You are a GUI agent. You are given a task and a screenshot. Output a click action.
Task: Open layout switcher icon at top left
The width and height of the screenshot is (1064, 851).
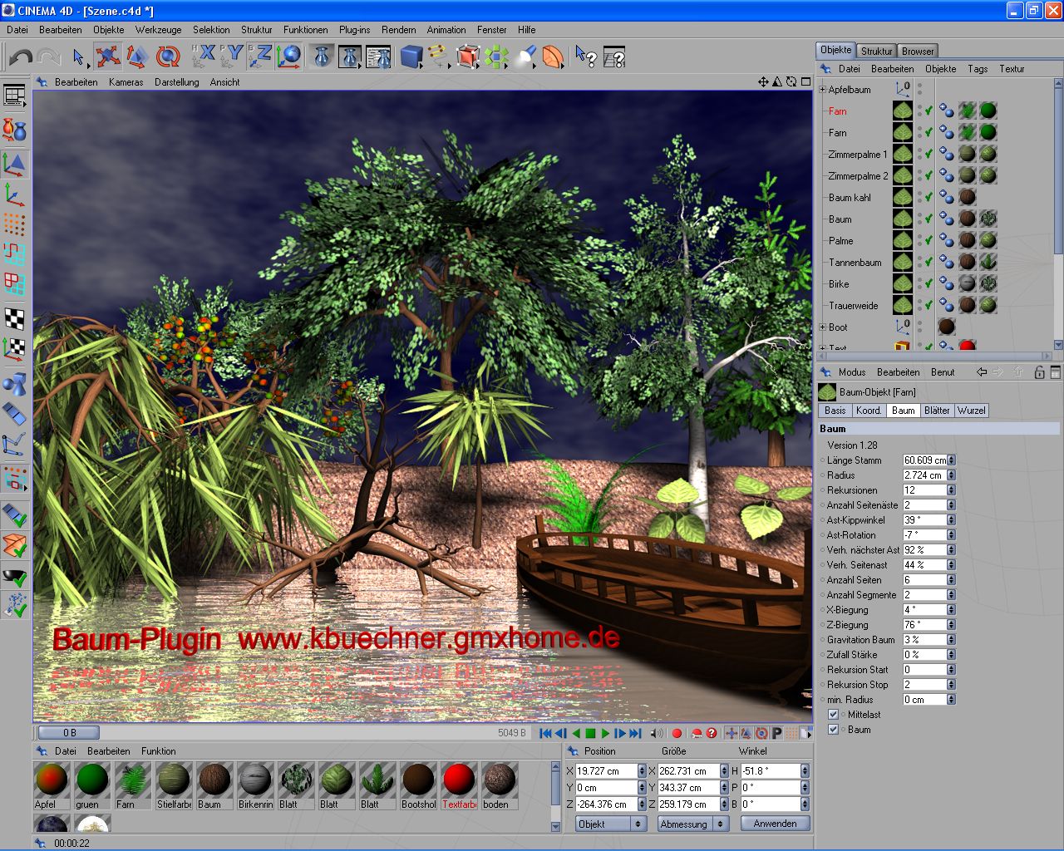tap(14, 96)
